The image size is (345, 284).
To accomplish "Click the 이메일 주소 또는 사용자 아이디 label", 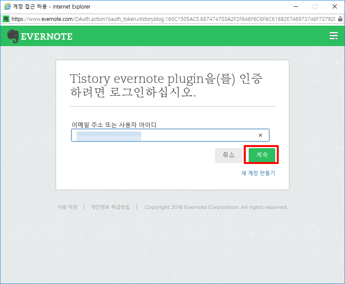I will point(114,125).
